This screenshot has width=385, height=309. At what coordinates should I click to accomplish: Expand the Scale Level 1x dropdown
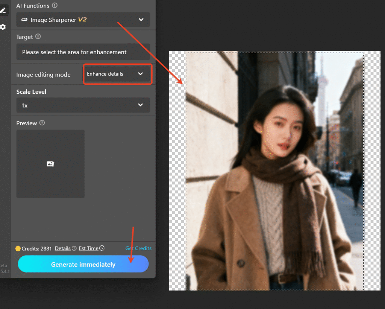coord(83,105)
